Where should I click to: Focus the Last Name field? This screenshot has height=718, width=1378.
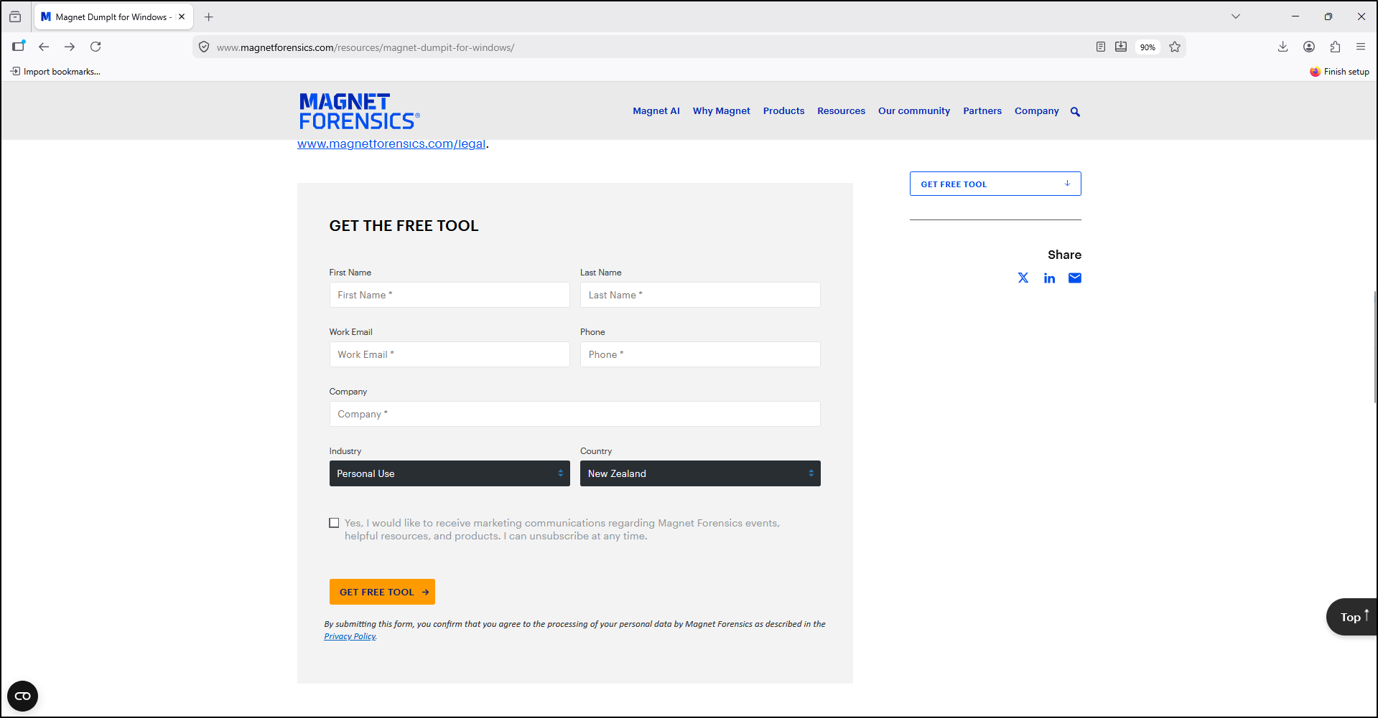coord(700,295)
